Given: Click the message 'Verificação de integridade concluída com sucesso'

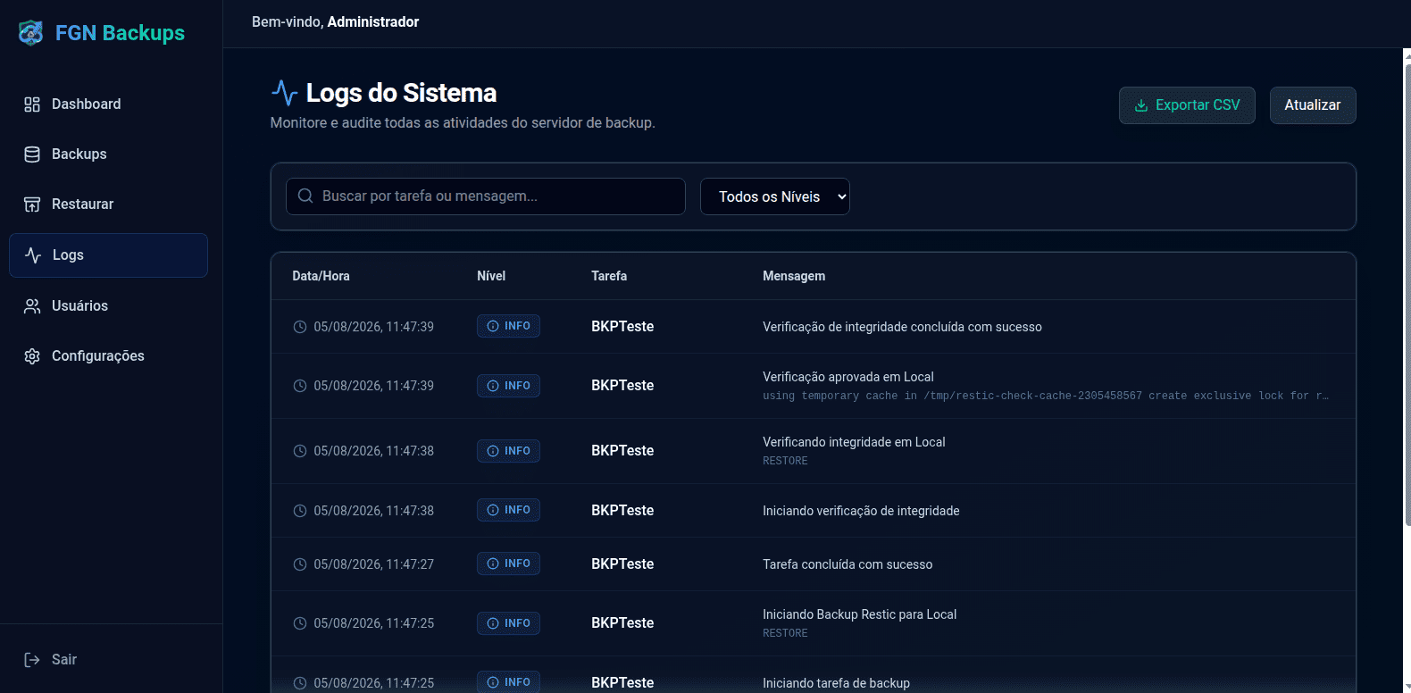Looking at the screenshot, I should click(x=902, y=327).
